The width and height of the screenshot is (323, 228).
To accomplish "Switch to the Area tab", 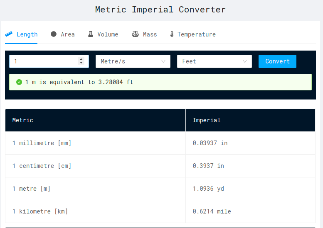I will click(63, 34).
